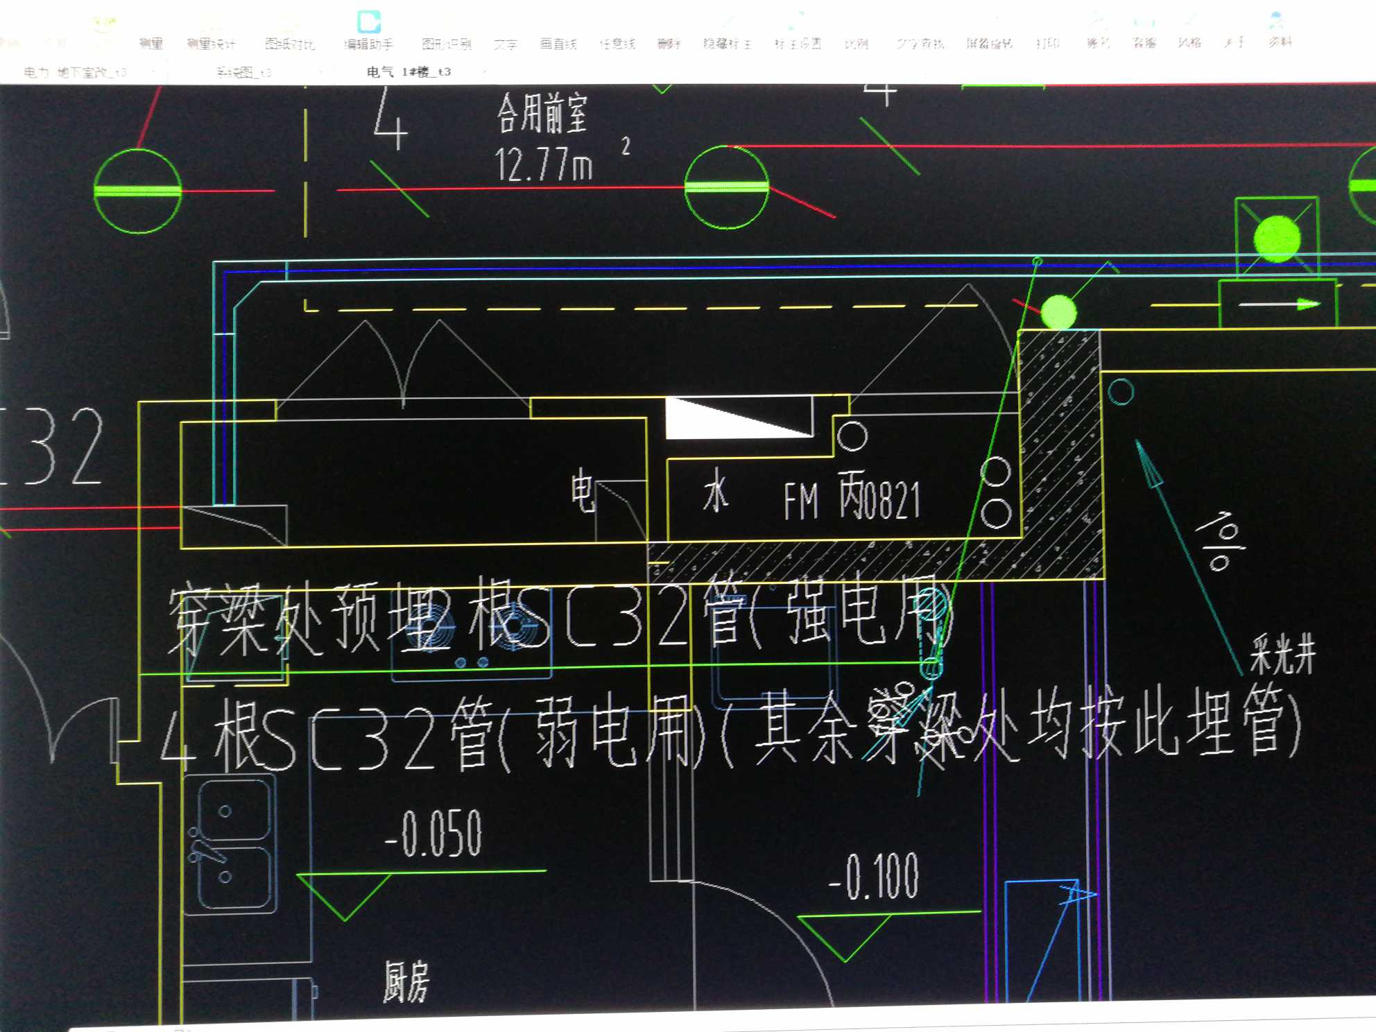The image size is (1376, 1032).
Task: Click the white triangular shaft symbol
Action: pos(739,418)
